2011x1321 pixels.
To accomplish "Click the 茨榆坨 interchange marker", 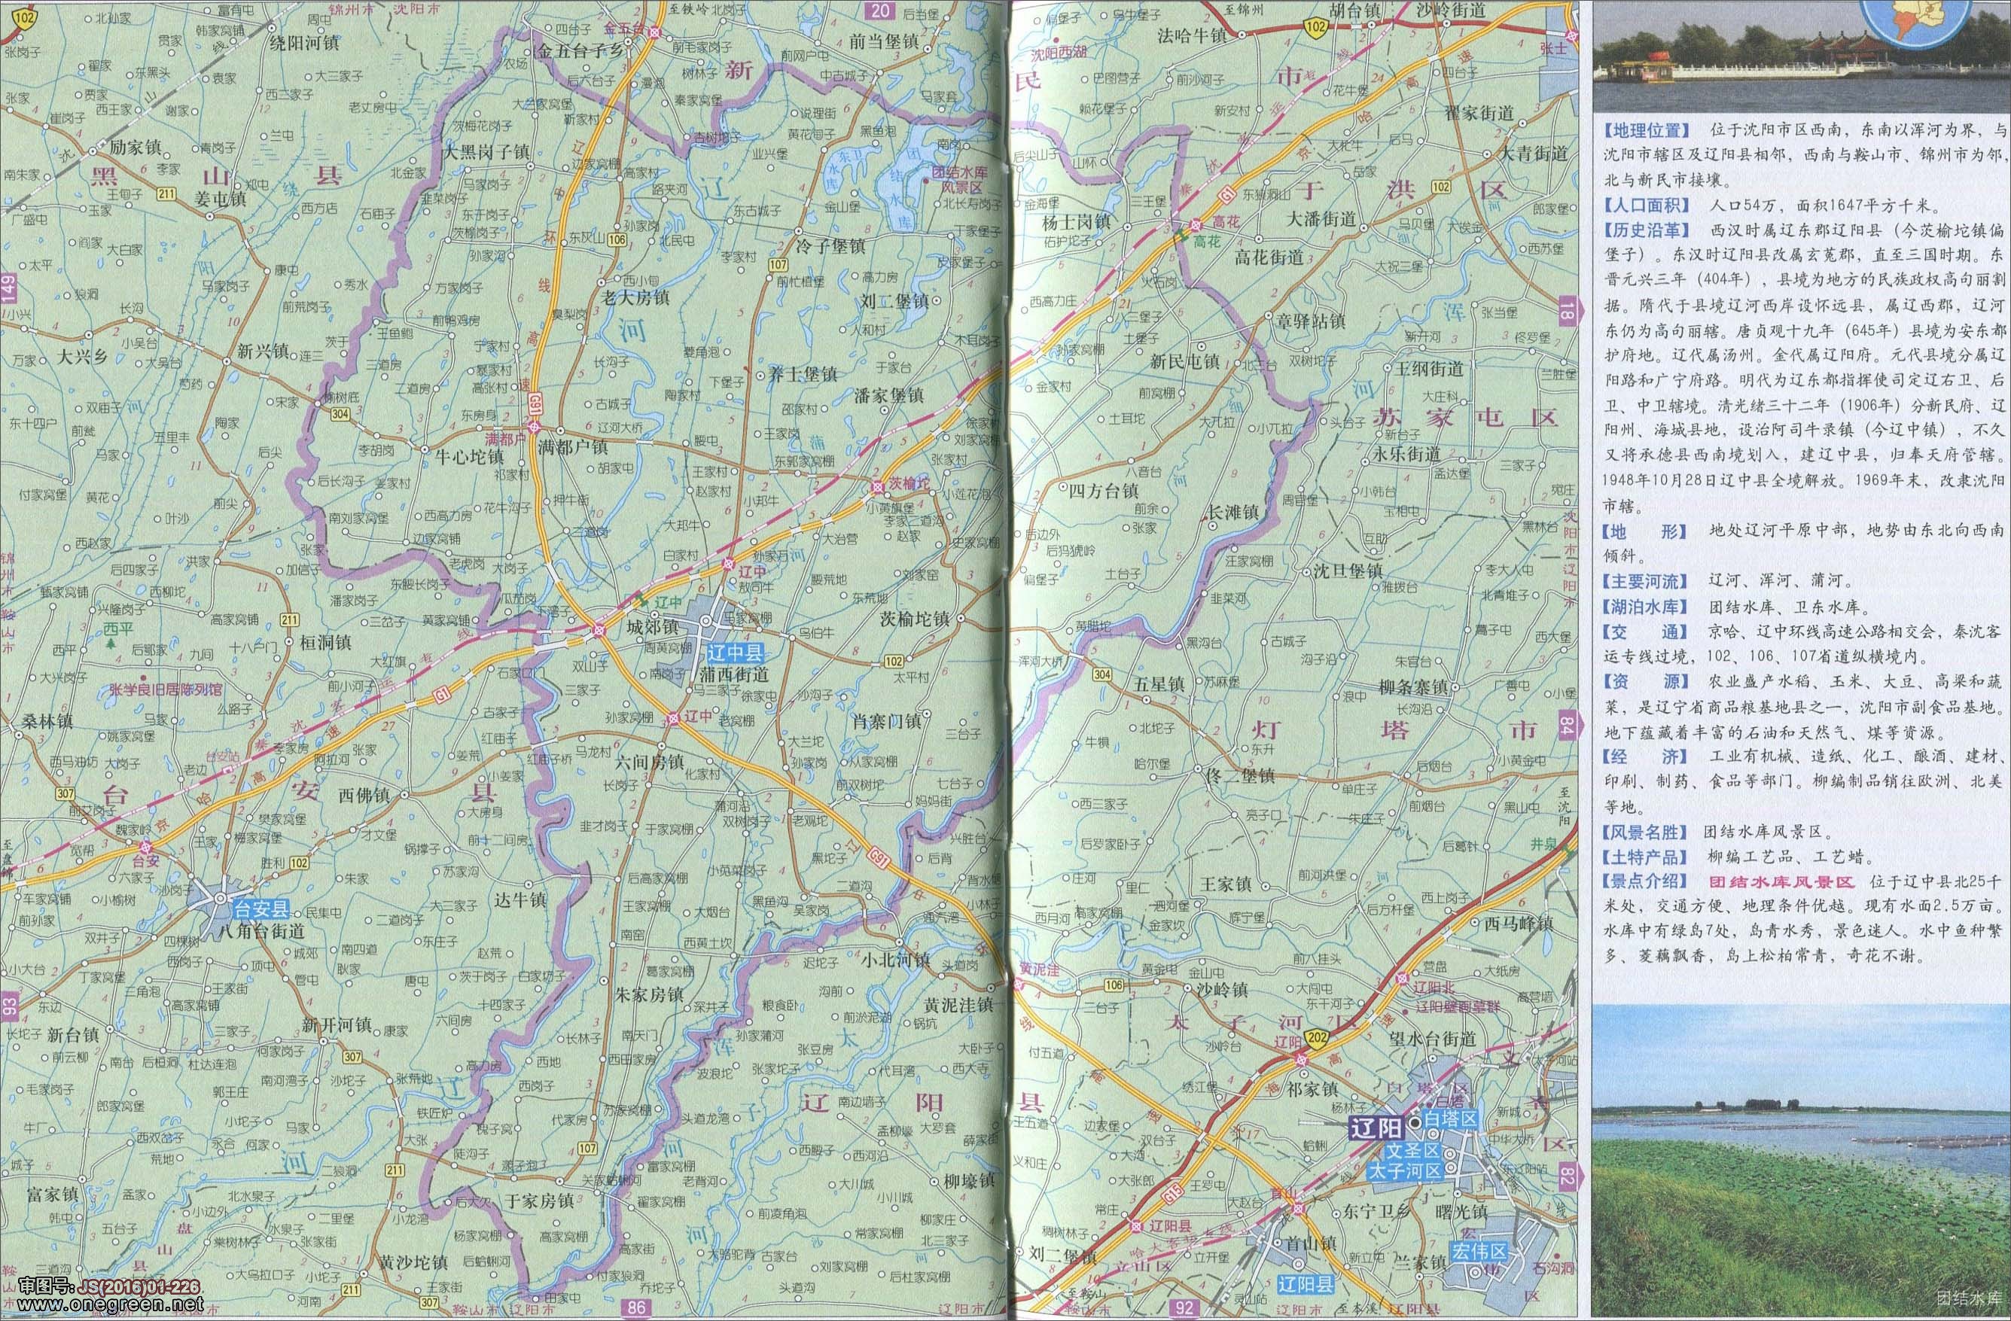I will pyautogui.click(x=878, y=486).
